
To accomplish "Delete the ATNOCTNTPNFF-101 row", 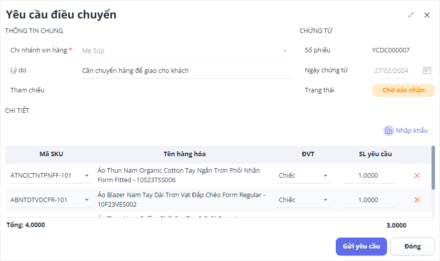I will pos(417,176).
